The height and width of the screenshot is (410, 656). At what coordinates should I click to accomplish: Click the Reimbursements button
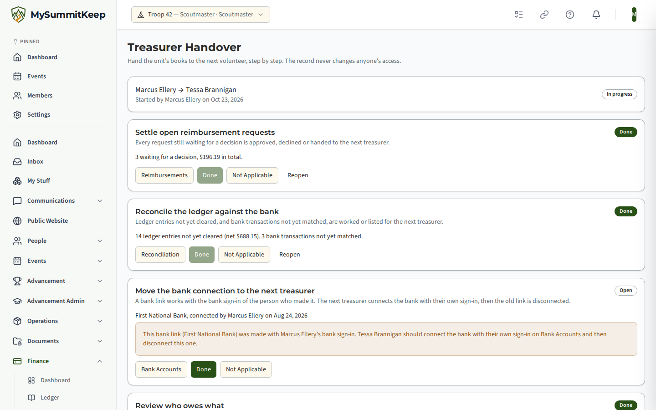point(164,175)
